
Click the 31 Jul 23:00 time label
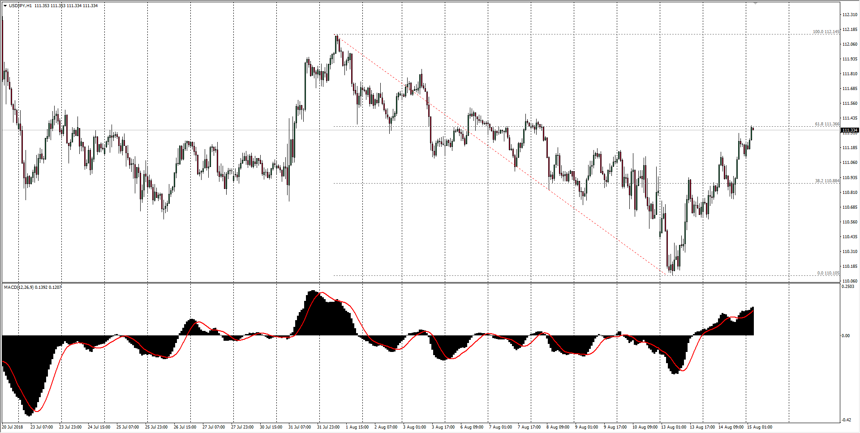[328, 427]
